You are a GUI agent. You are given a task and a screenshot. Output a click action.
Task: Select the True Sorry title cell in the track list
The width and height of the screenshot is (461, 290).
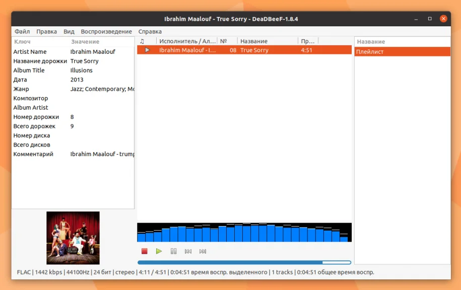tap(254, 50)
